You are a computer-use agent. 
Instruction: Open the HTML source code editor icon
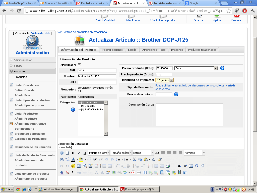[x=133, y=172]
